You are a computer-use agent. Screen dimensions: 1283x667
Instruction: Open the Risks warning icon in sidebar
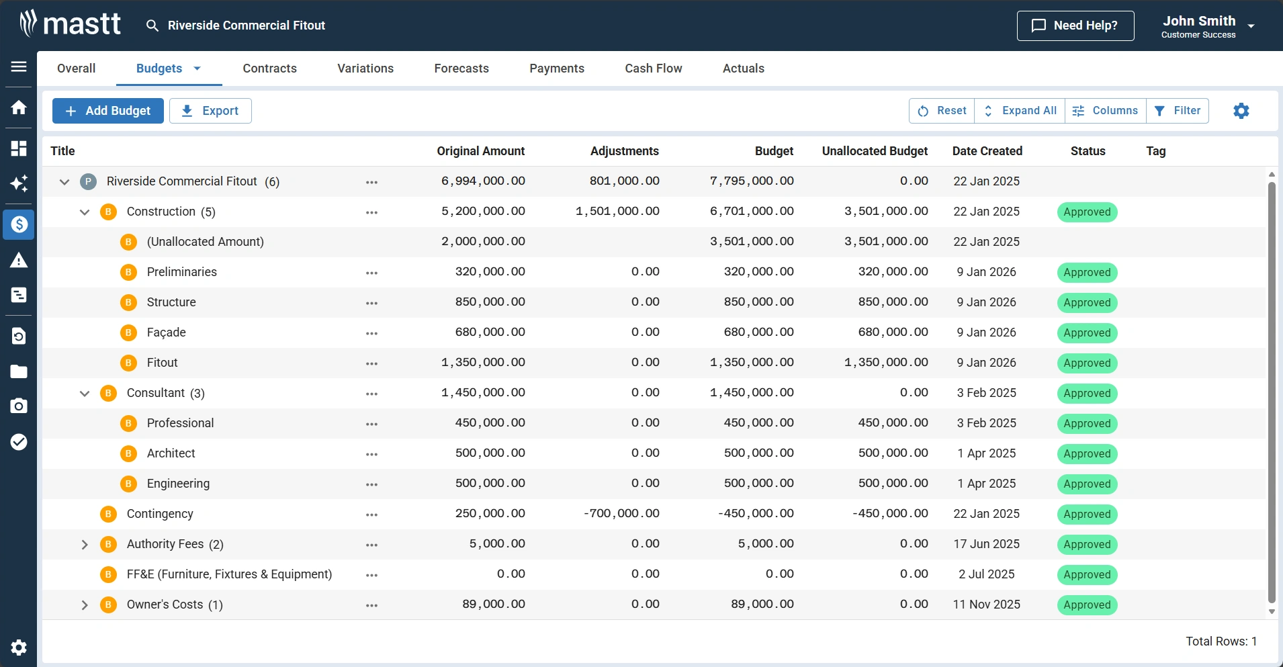[x=18, y=260]
